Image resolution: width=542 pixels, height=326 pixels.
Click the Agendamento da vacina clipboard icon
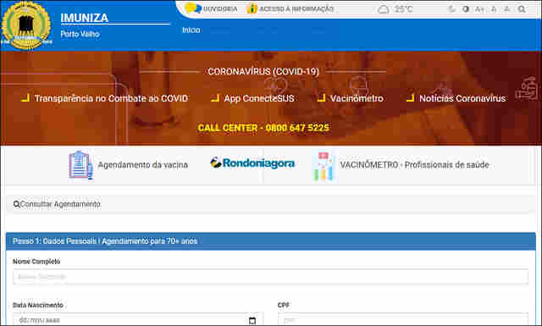click(x=81, y=165)
